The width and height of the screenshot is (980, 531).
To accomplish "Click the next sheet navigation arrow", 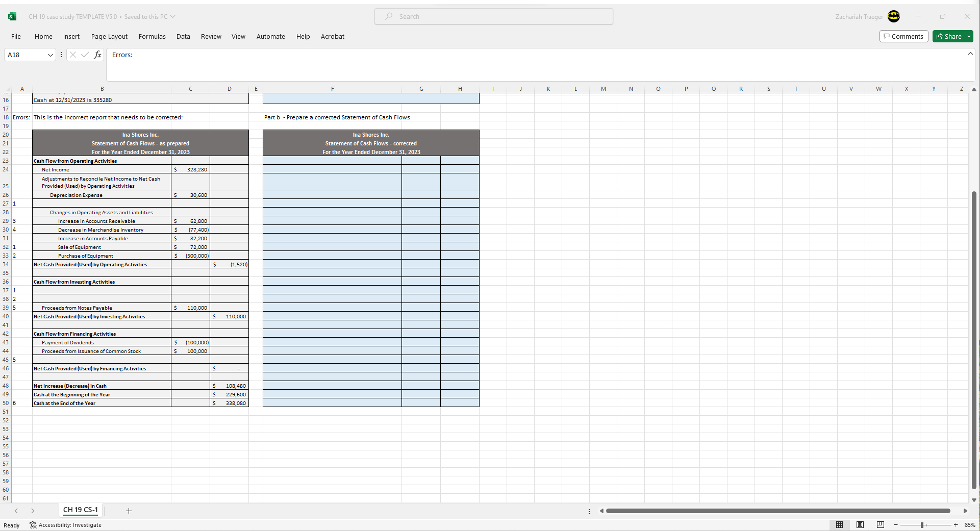I will point(33,511).
